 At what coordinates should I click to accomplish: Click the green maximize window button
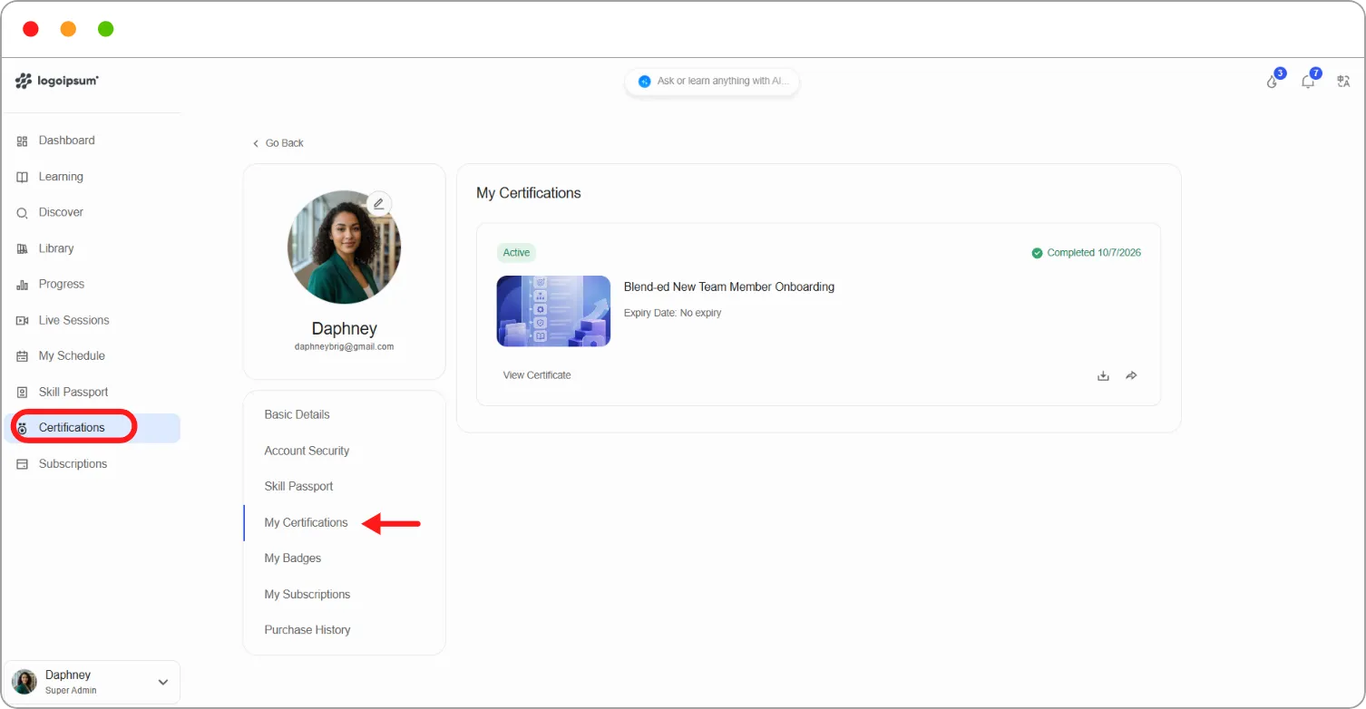coord(105,29)
